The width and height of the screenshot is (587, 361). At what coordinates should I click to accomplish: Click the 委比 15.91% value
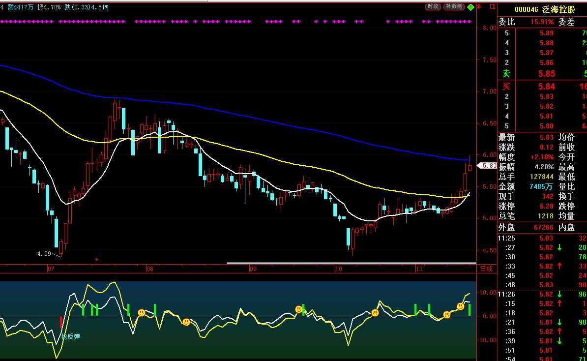(542, 22)
